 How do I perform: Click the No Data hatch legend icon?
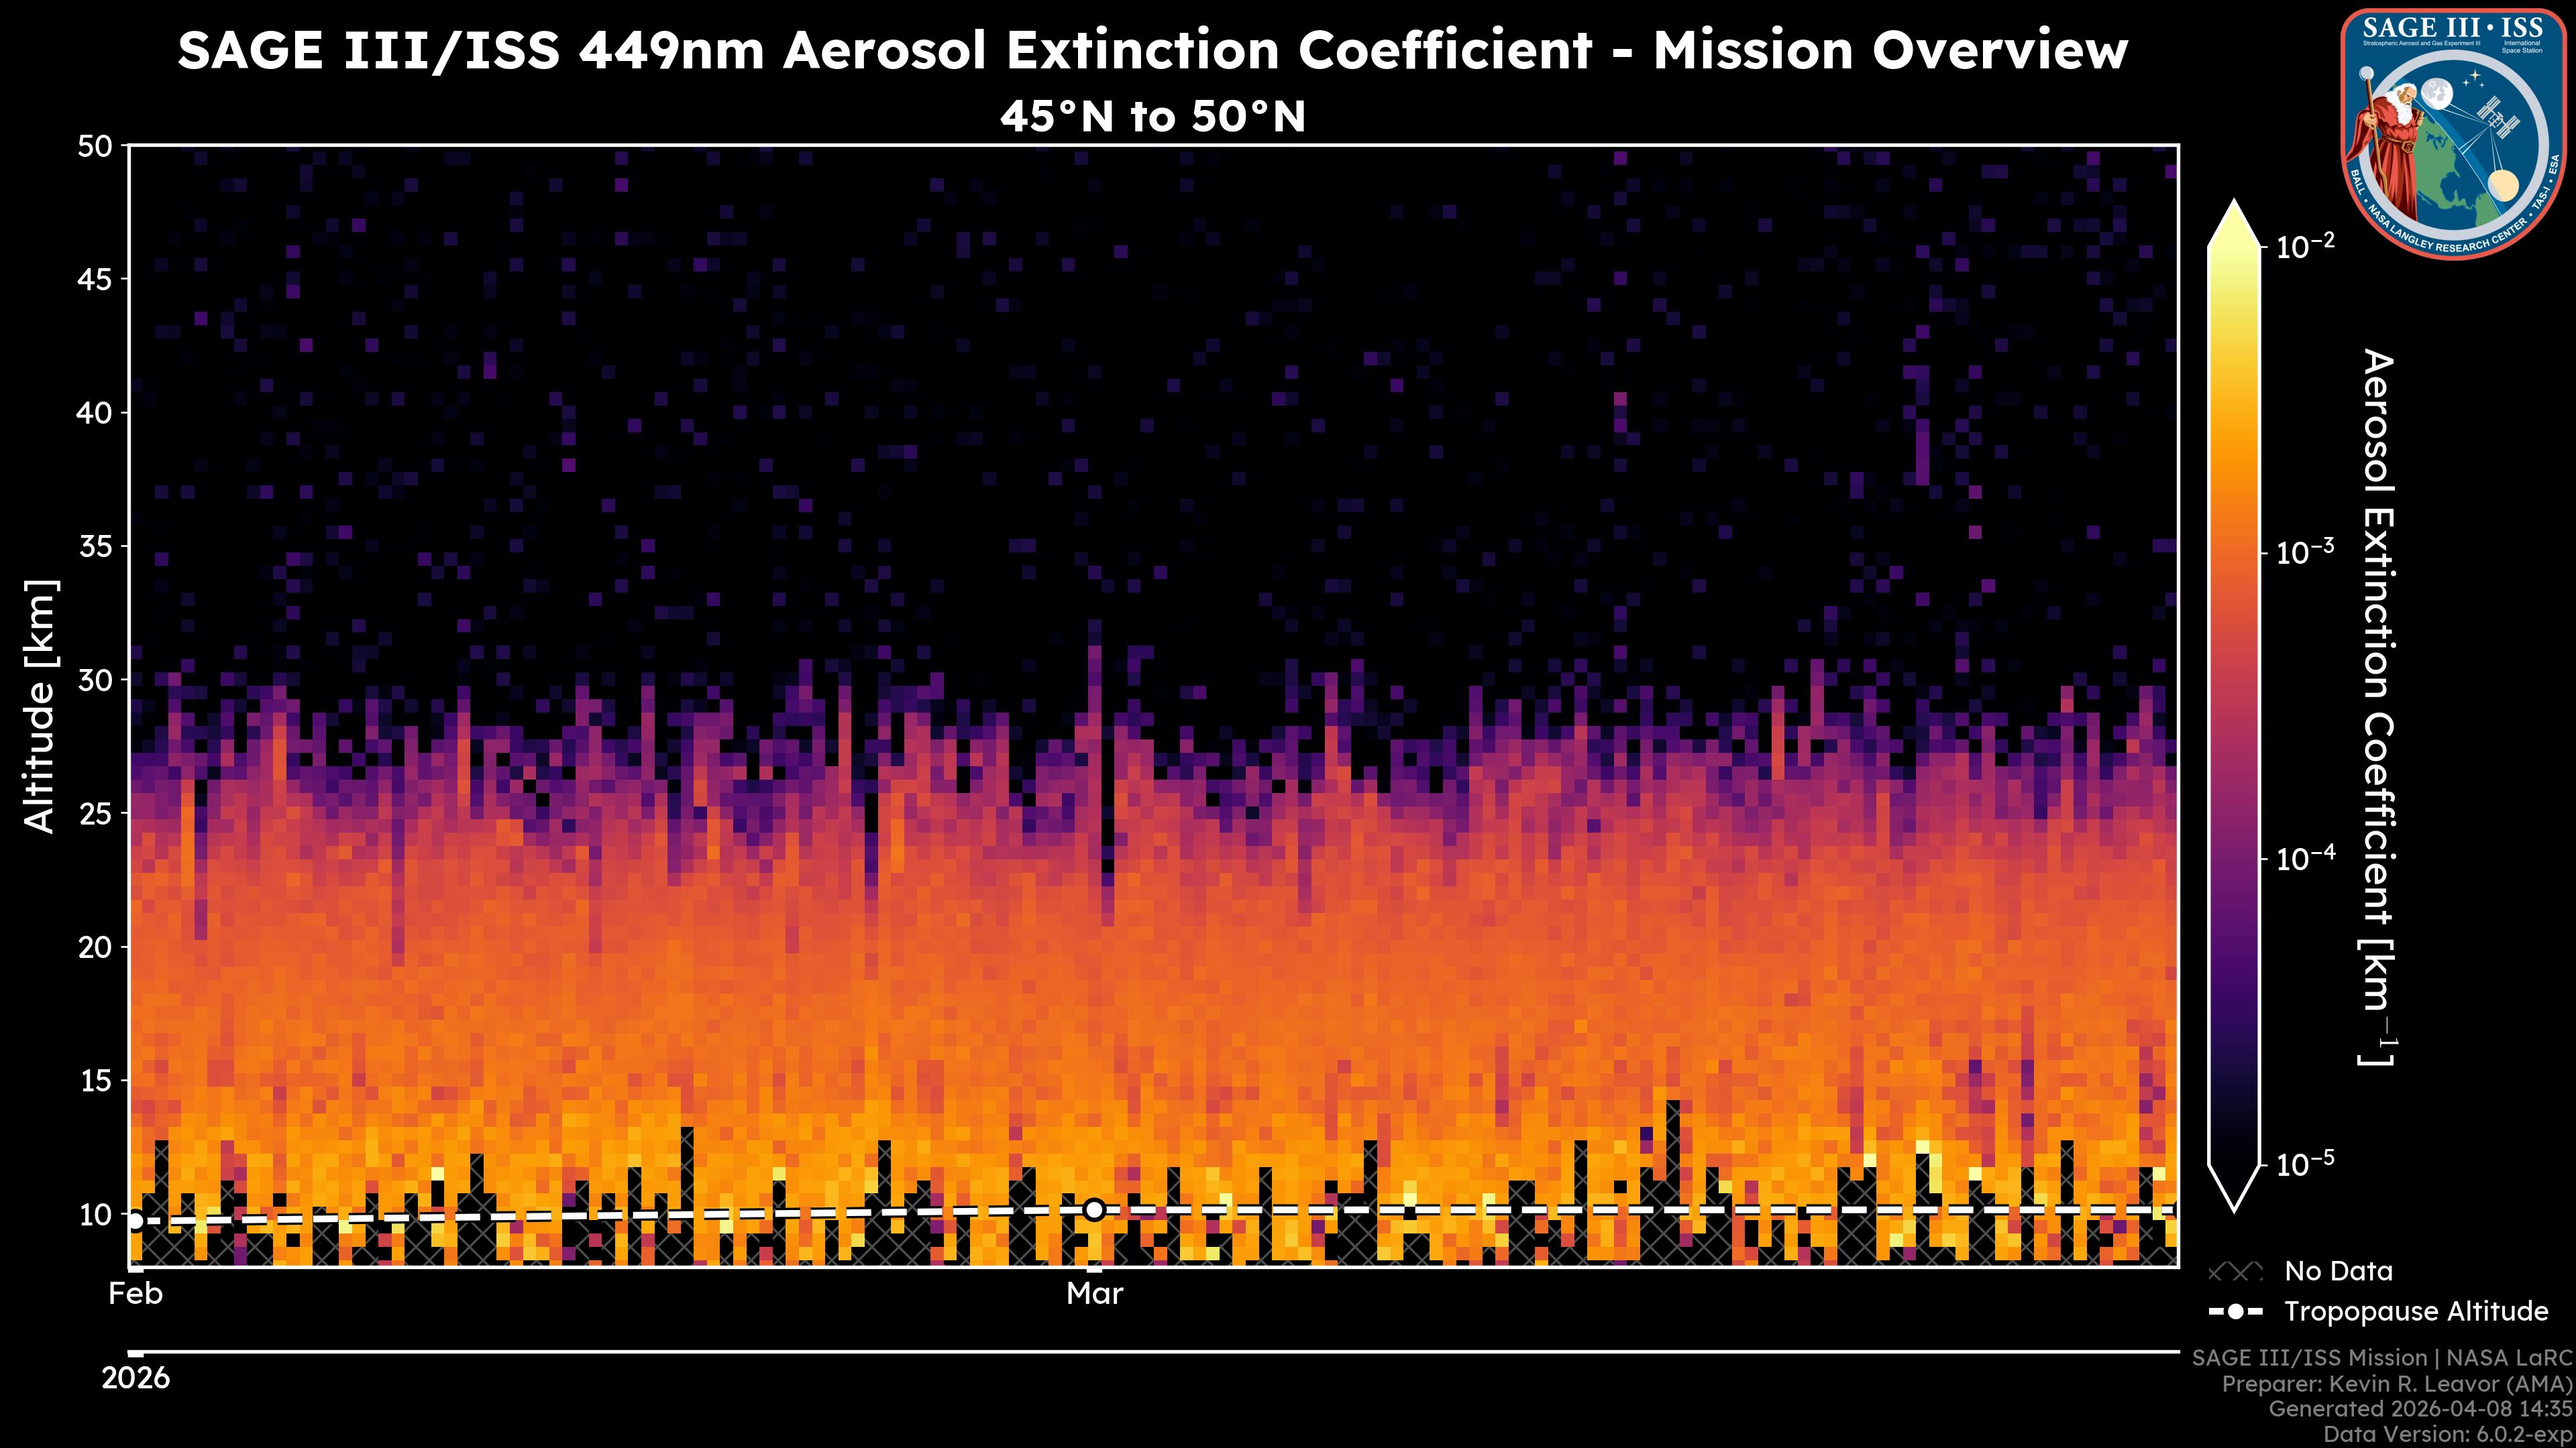click(x=2235, y=1272)
